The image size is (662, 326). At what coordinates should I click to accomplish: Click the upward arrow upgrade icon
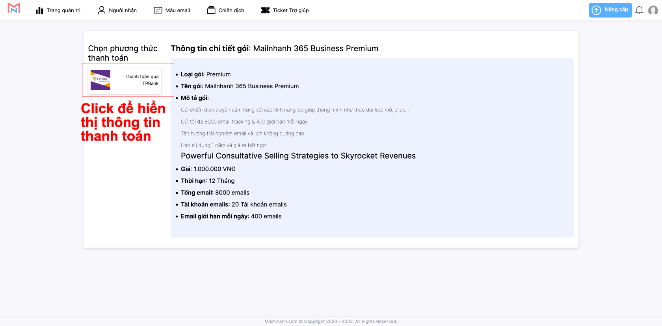(x=597, y=10)
